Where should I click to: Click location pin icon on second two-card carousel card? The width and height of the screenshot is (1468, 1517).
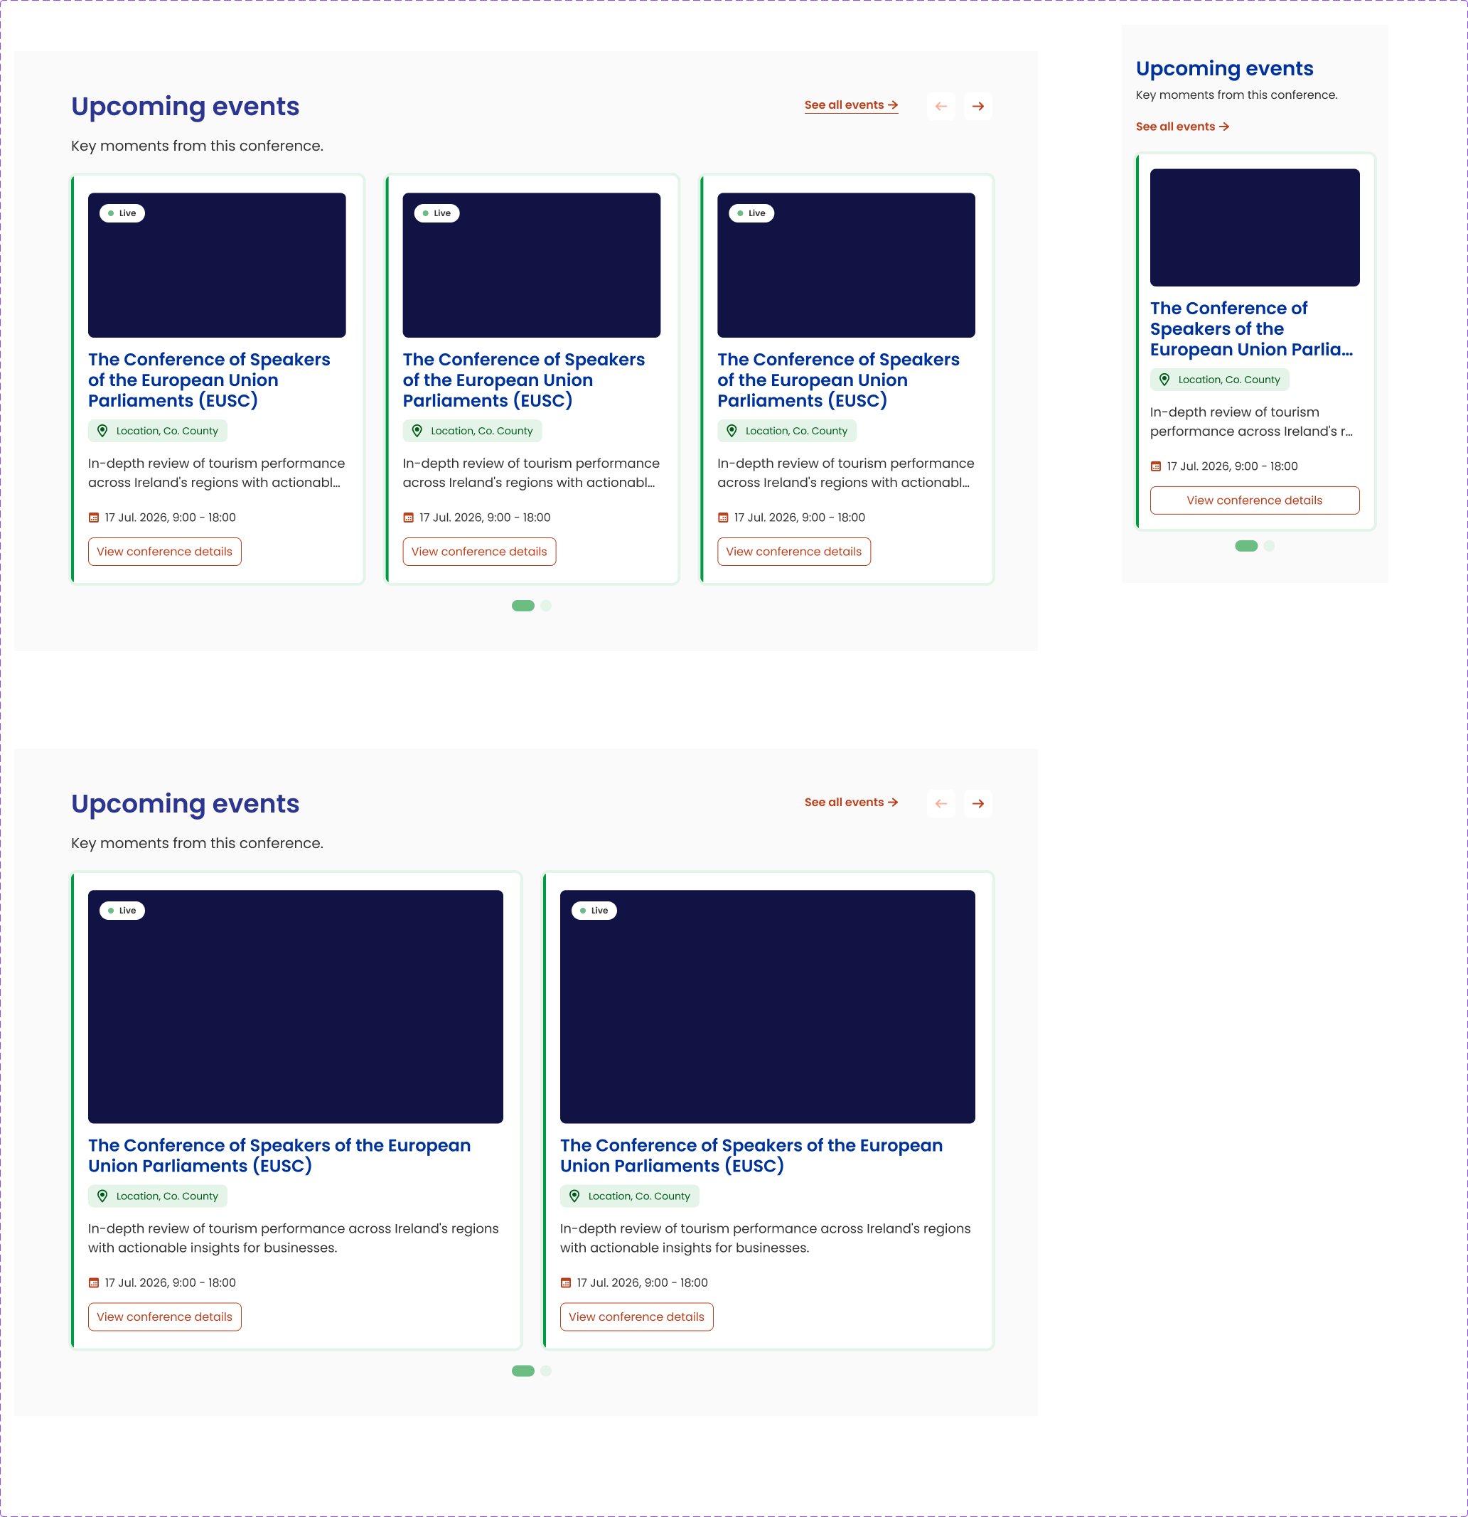click(x=575, y=1196)
